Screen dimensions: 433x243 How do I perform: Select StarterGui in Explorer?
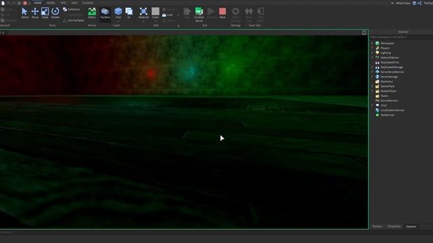pyautogui.click(x=386, y=82)
